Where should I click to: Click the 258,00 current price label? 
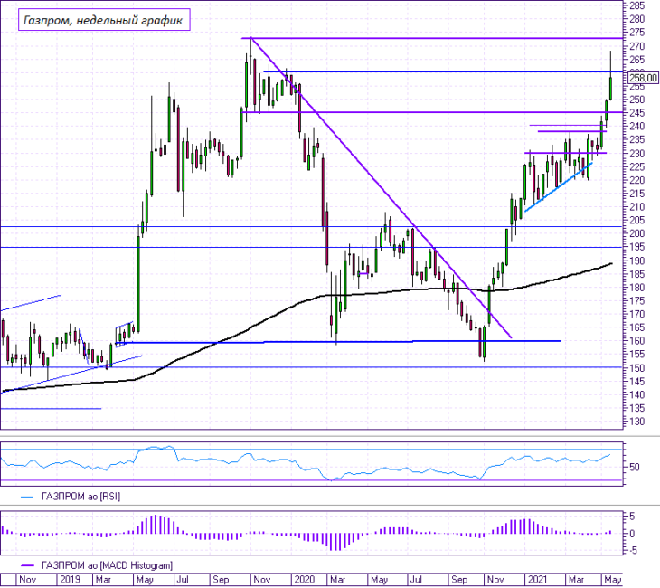pos(643,78)
